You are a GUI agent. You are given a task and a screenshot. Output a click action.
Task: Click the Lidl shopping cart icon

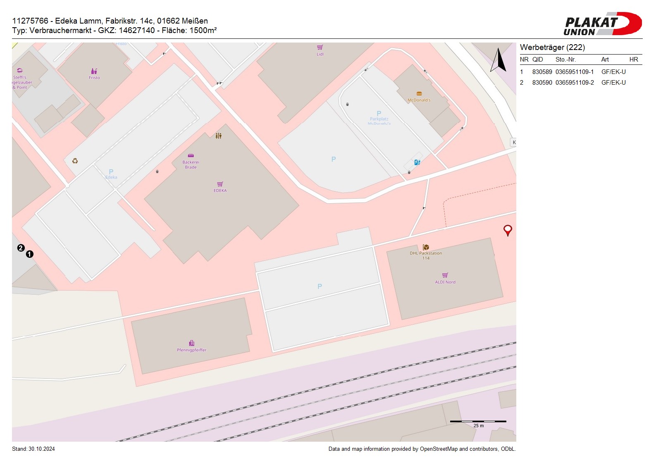[320, 48]
